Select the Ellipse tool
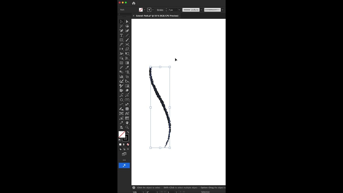This screenshot has width=343, height=193. point(121,100)
